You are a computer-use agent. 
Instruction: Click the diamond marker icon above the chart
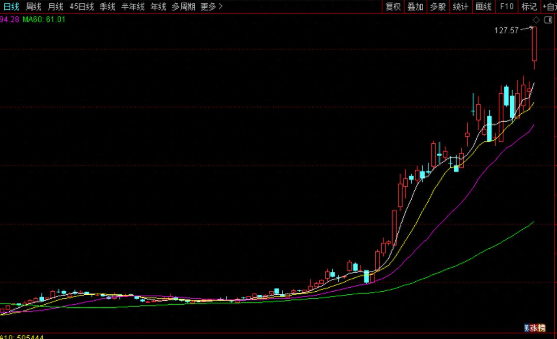[536, 20]
